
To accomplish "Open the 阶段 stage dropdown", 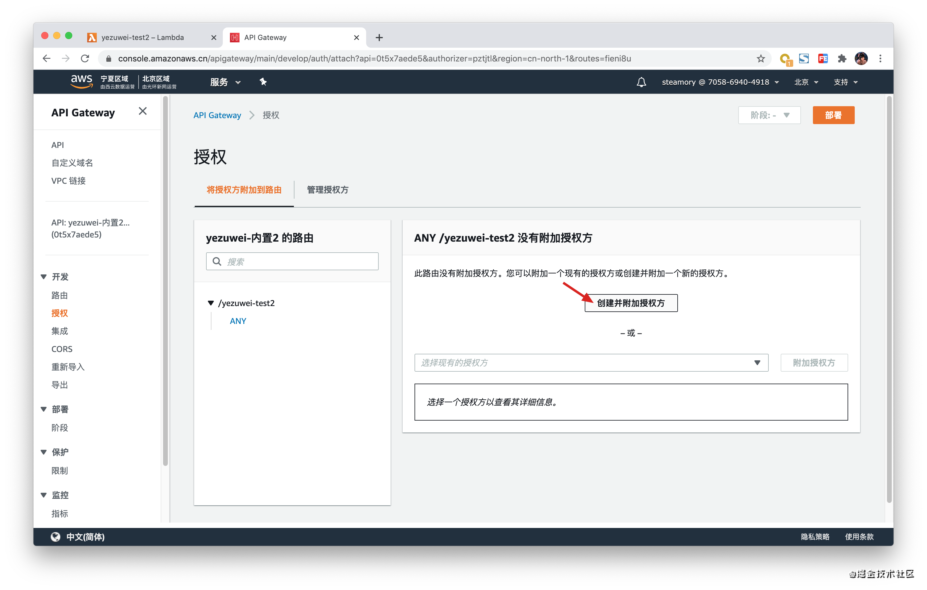I will pyautogui.click(x=769, y=115).
